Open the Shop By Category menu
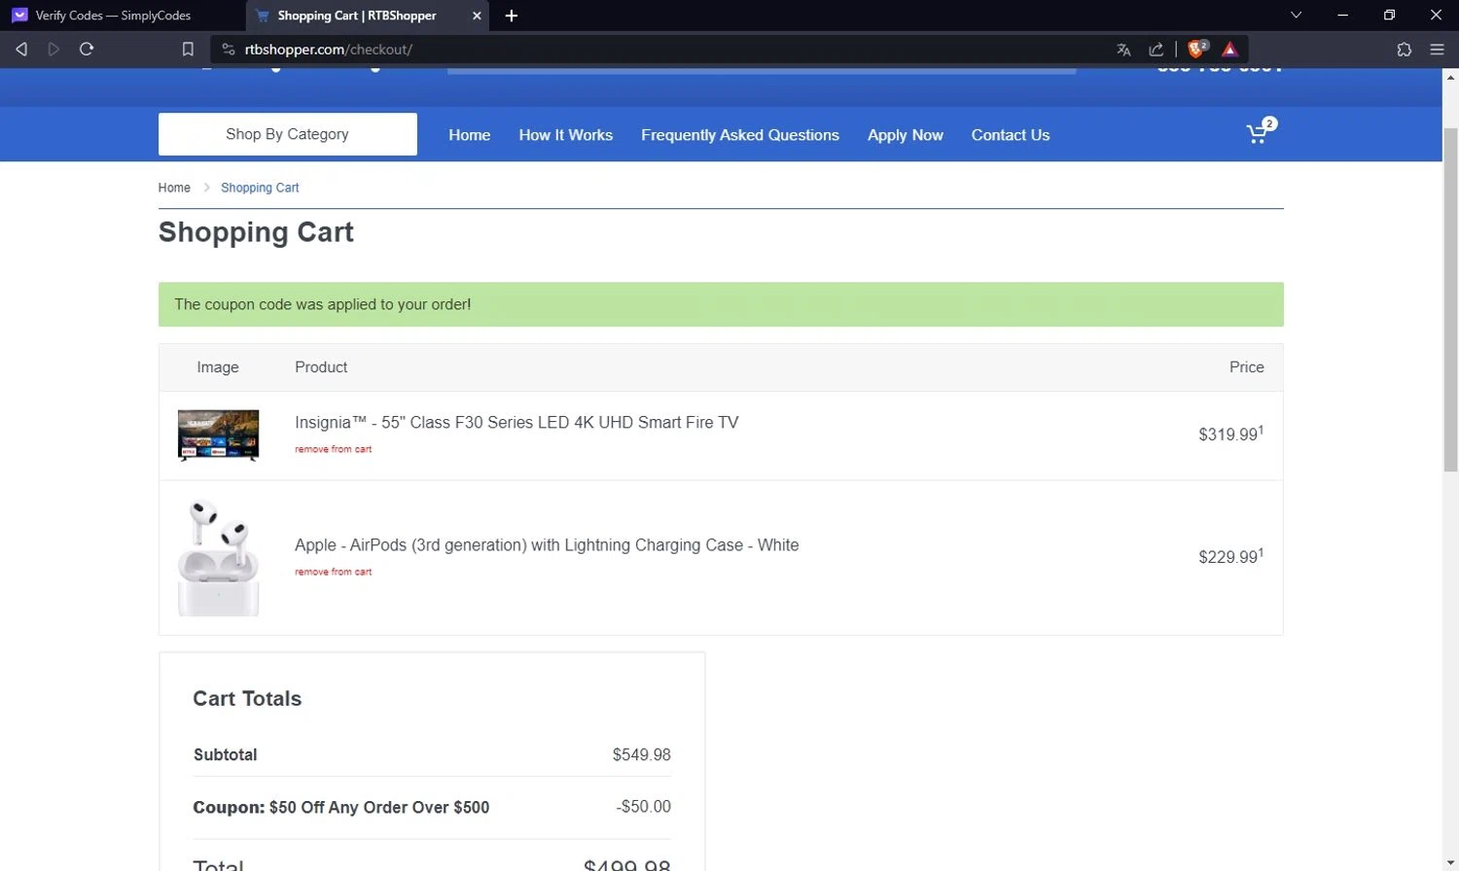 coord(287,134)
